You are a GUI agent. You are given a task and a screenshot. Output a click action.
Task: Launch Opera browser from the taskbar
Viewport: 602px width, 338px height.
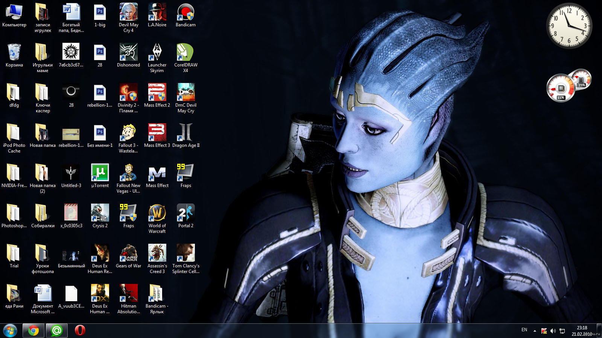tap(80, 330)
